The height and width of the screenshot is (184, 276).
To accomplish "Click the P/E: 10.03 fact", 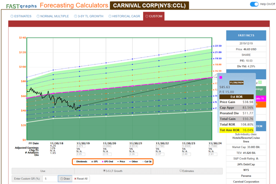I will [246, 61].
